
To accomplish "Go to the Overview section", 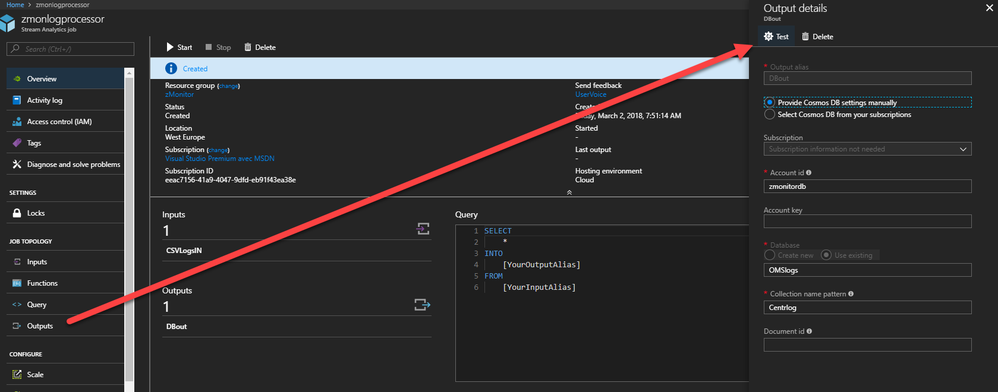I will (x=65, y=79).
